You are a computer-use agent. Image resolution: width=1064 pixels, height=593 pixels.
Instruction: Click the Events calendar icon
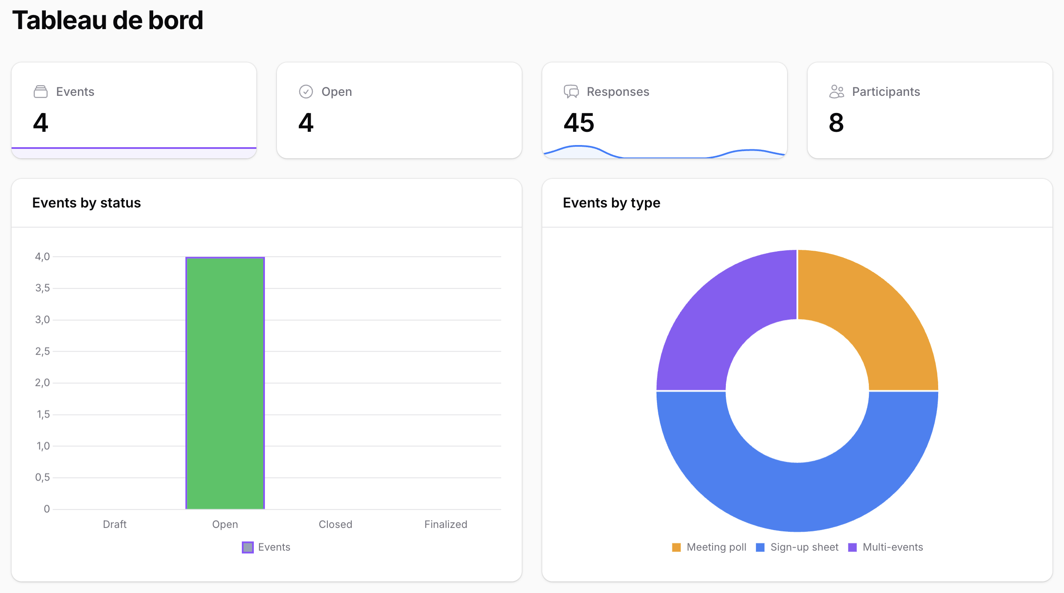click(x=40, y=91)
